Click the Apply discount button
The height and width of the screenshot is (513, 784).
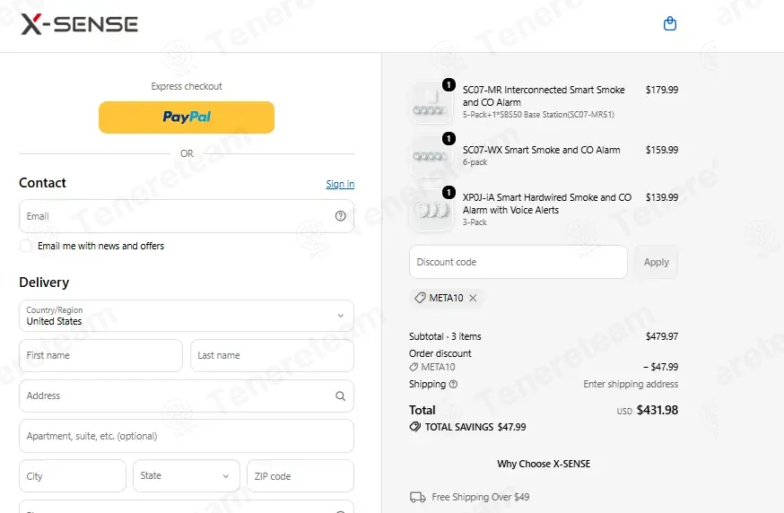point(656,262)
